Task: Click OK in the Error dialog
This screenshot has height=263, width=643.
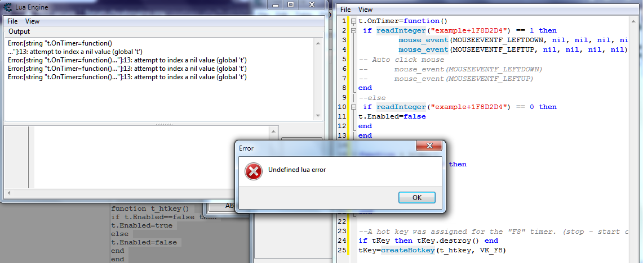Action: pos(416,198)
